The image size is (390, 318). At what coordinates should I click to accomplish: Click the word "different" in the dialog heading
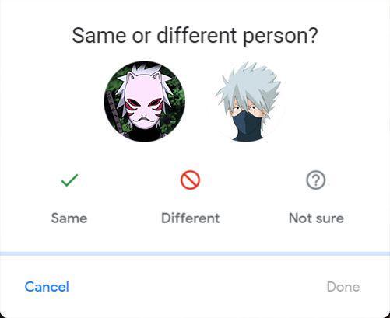[x=197, y=35]
